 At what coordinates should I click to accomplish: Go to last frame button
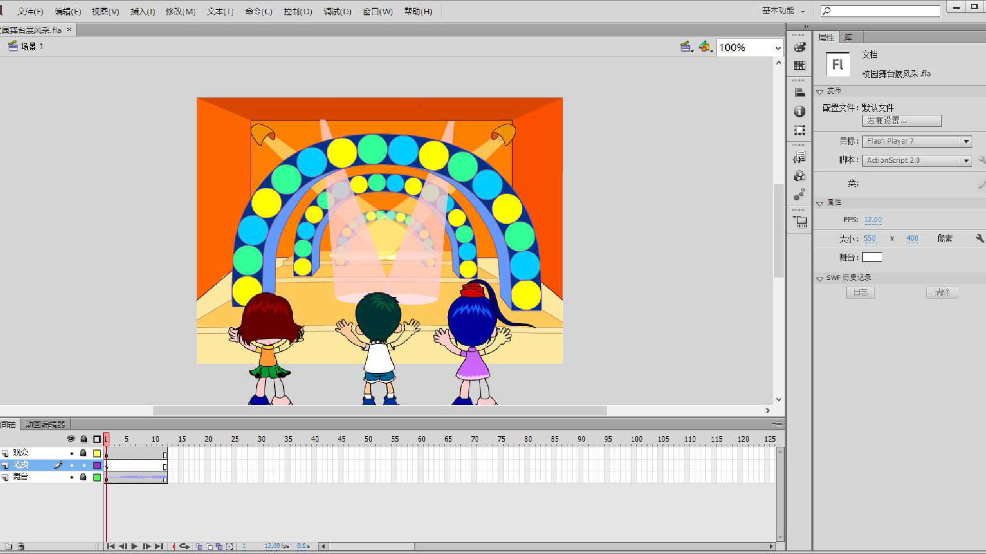(x=159, y=546)
